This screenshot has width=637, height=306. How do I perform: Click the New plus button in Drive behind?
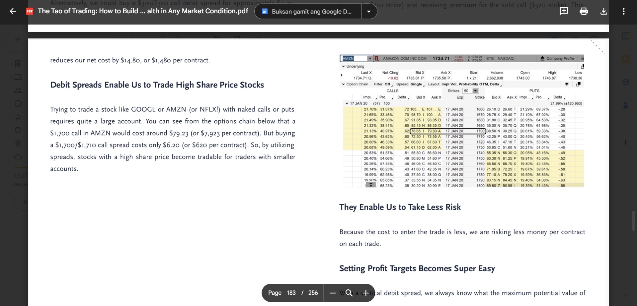click(x=18, y=39)
